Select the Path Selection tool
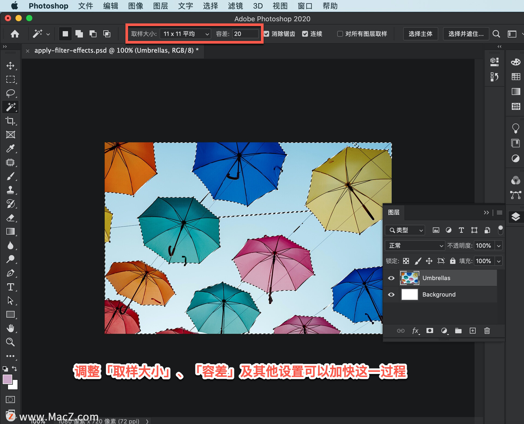This screenshot has height=424, width=524. pyautogui.click(x=10, y=301)
